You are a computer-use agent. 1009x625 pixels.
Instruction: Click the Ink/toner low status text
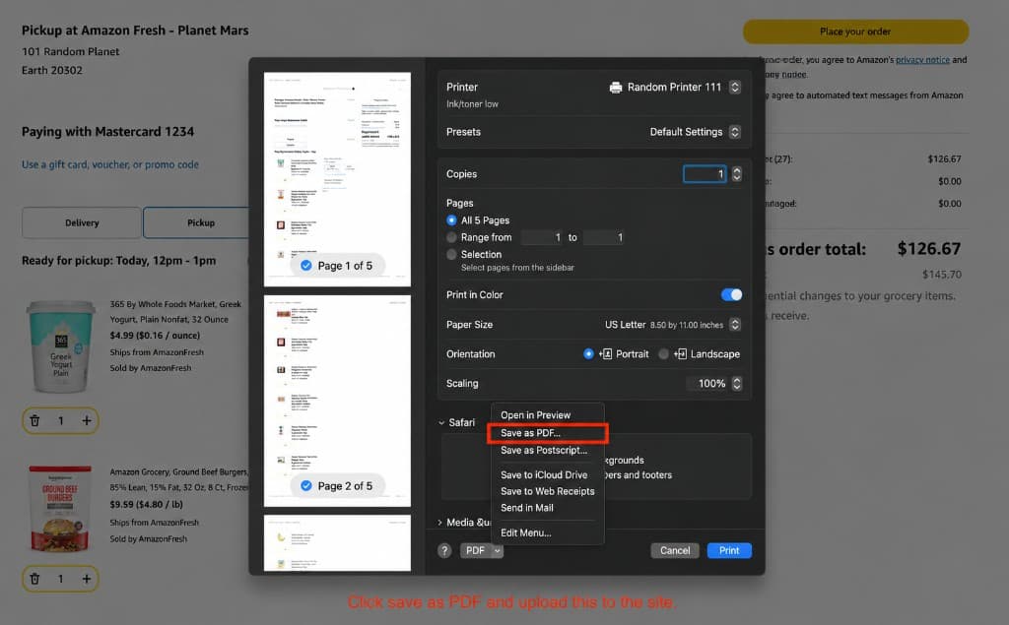[472, 104]
